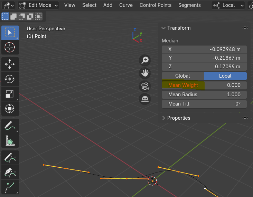Screen dimensions: 253x197
Task: Click the Mean Weight slider field
Action: pos(204,85)
